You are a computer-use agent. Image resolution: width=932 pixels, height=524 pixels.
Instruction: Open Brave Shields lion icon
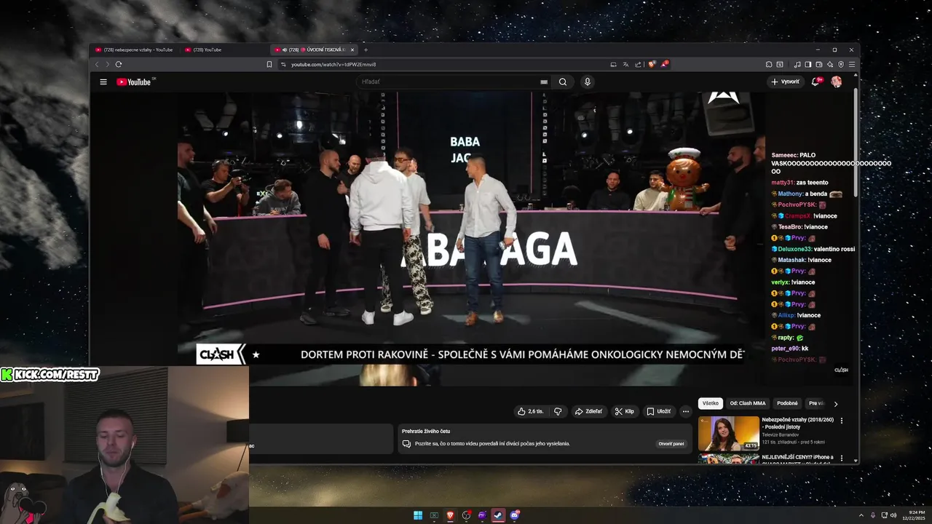tap(652, 64)
